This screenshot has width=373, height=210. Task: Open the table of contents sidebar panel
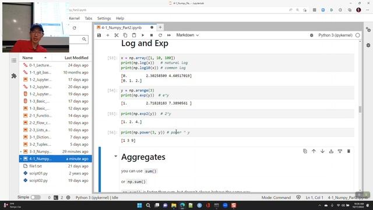(14, 61)
